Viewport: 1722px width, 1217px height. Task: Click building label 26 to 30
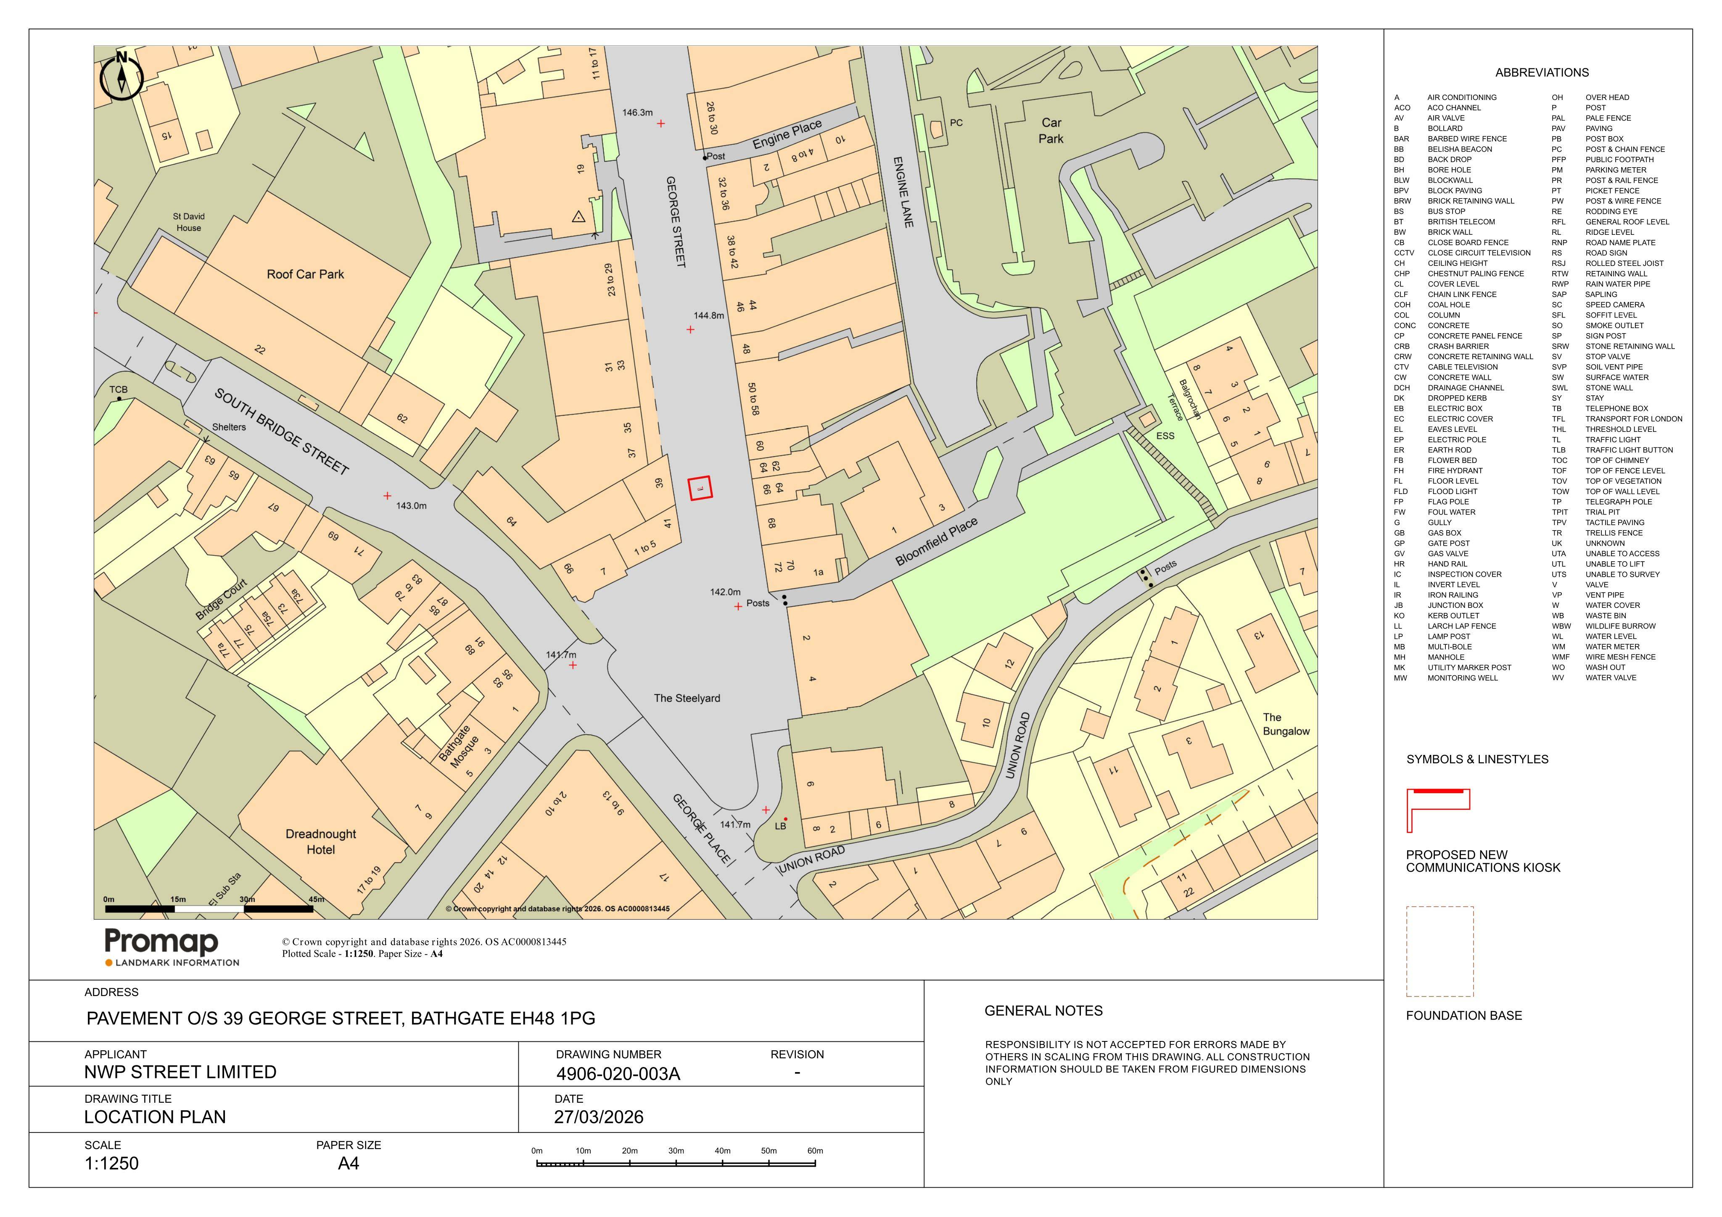[712, 118]
